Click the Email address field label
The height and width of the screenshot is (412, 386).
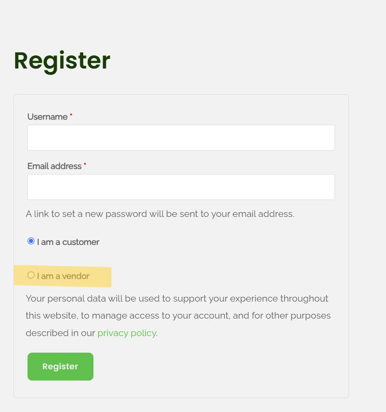54,166
